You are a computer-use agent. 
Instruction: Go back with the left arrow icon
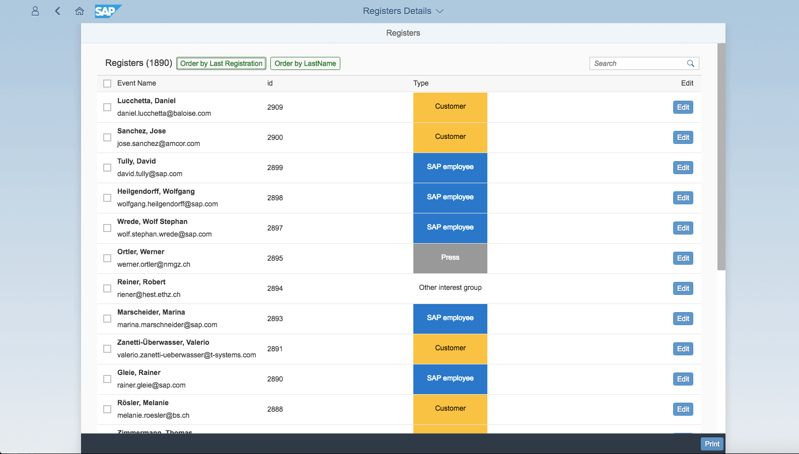pos(57,11)
